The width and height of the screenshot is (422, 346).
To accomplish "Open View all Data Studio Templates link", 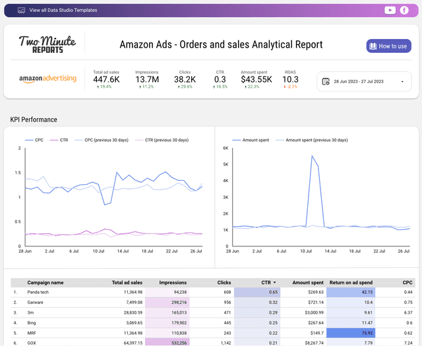I will pos(63,11).
